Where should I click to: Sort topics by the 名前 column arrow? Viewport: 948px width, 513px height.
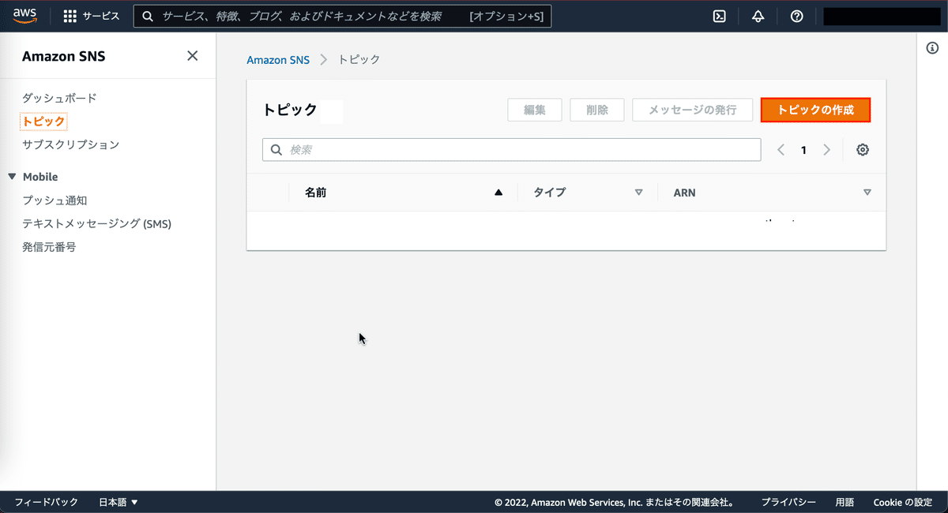tap(498, 193)
